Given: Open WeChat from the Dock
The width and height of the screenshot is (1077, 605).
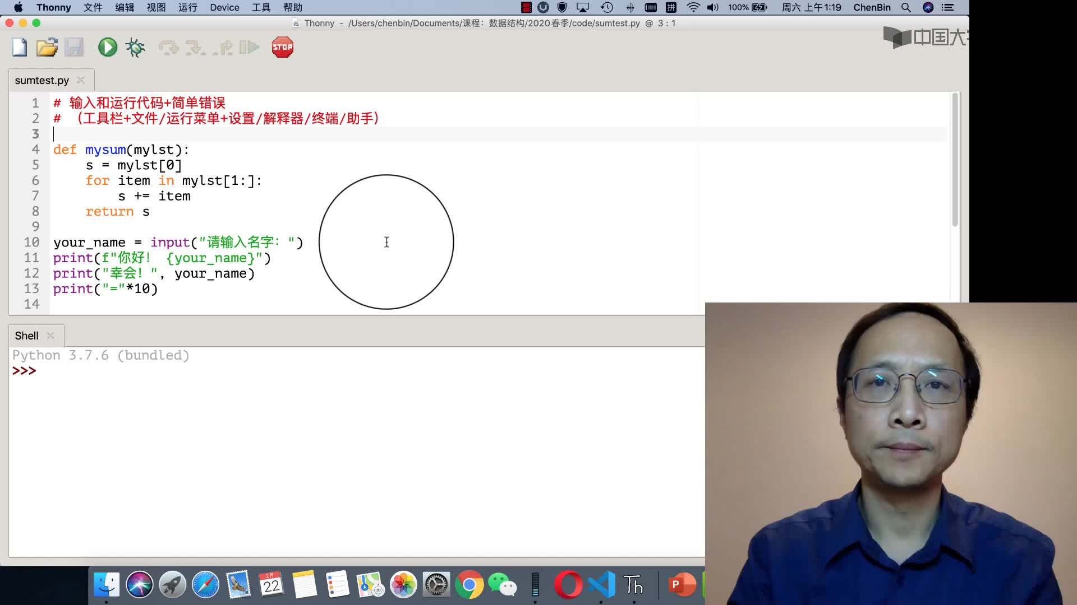Looking at the screenshot, I should (503, 585).
